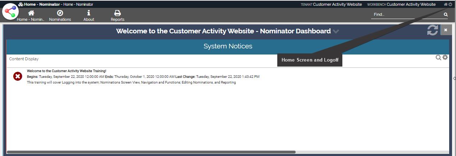The width and height of the screenshot is (456, 156).
Task: Open the Nominations compass icon
Action: coord(60,15)
